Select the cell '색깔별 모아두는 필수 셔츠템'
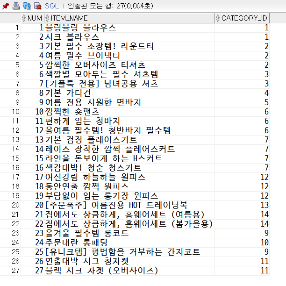 coord(129,74)
